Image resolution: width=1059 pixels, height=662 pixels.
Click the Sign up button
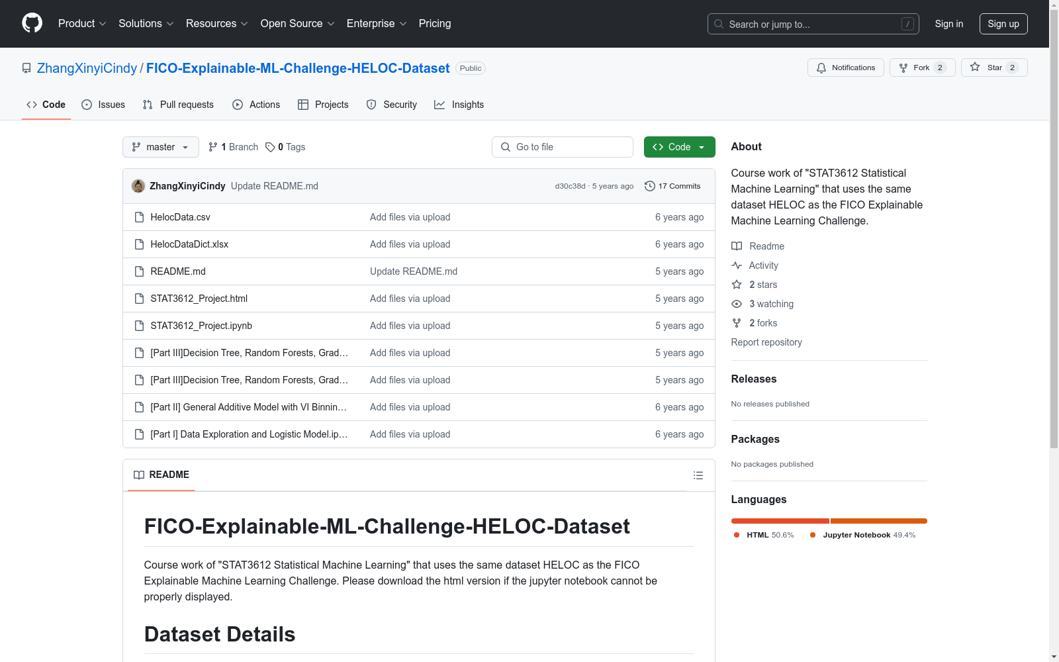pyautogui.click(x=1003, y=24)
